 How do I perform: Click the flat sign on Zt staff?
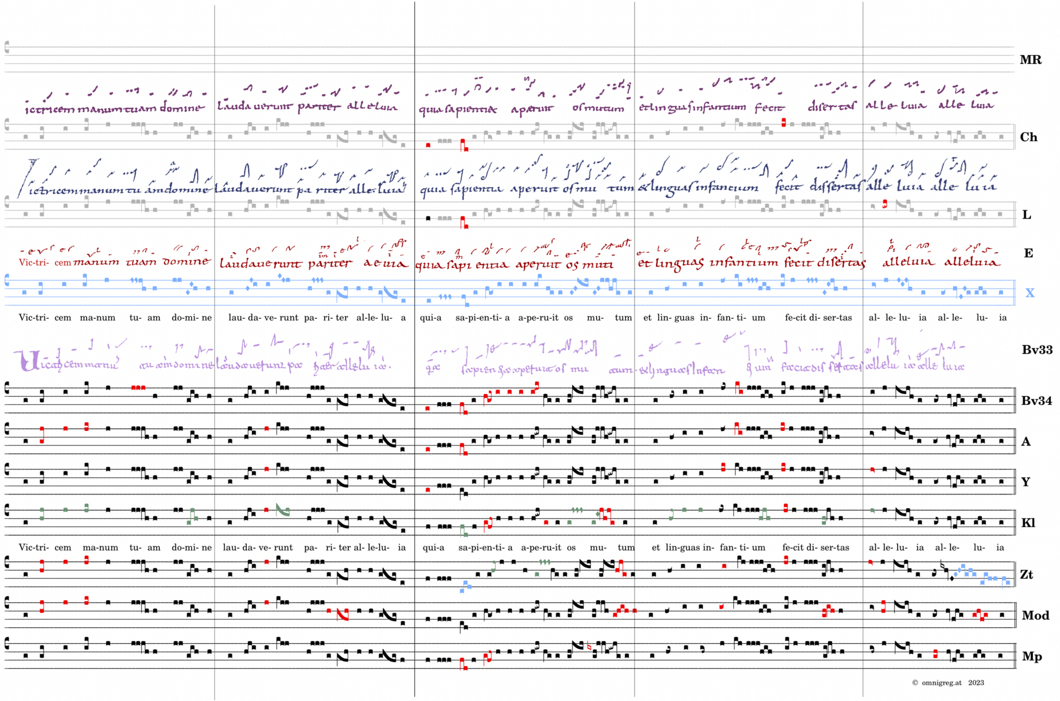click(942, 566)
